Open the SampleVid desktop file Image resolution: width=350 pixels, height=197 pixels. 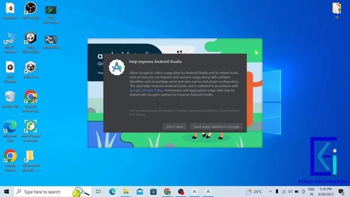pyautogui.click(x=51, y=42)
